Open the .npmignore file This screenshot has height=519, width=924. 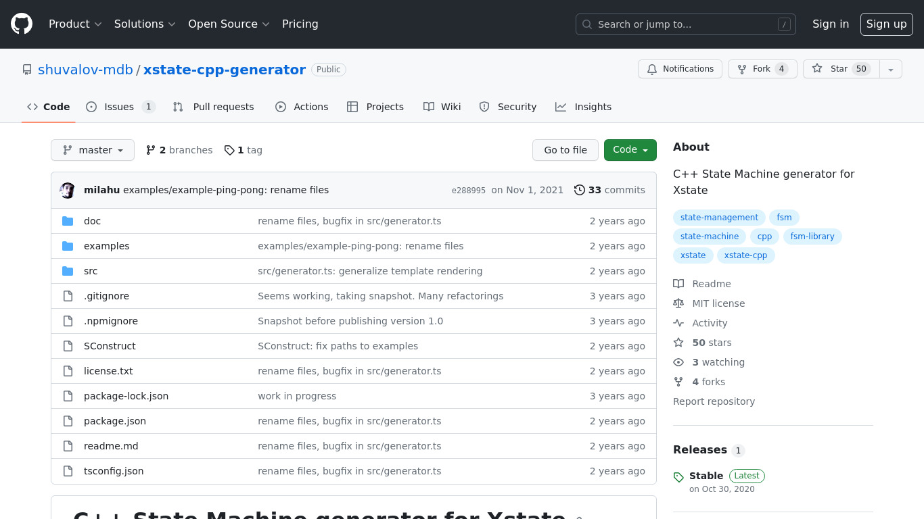click(111, 321)
